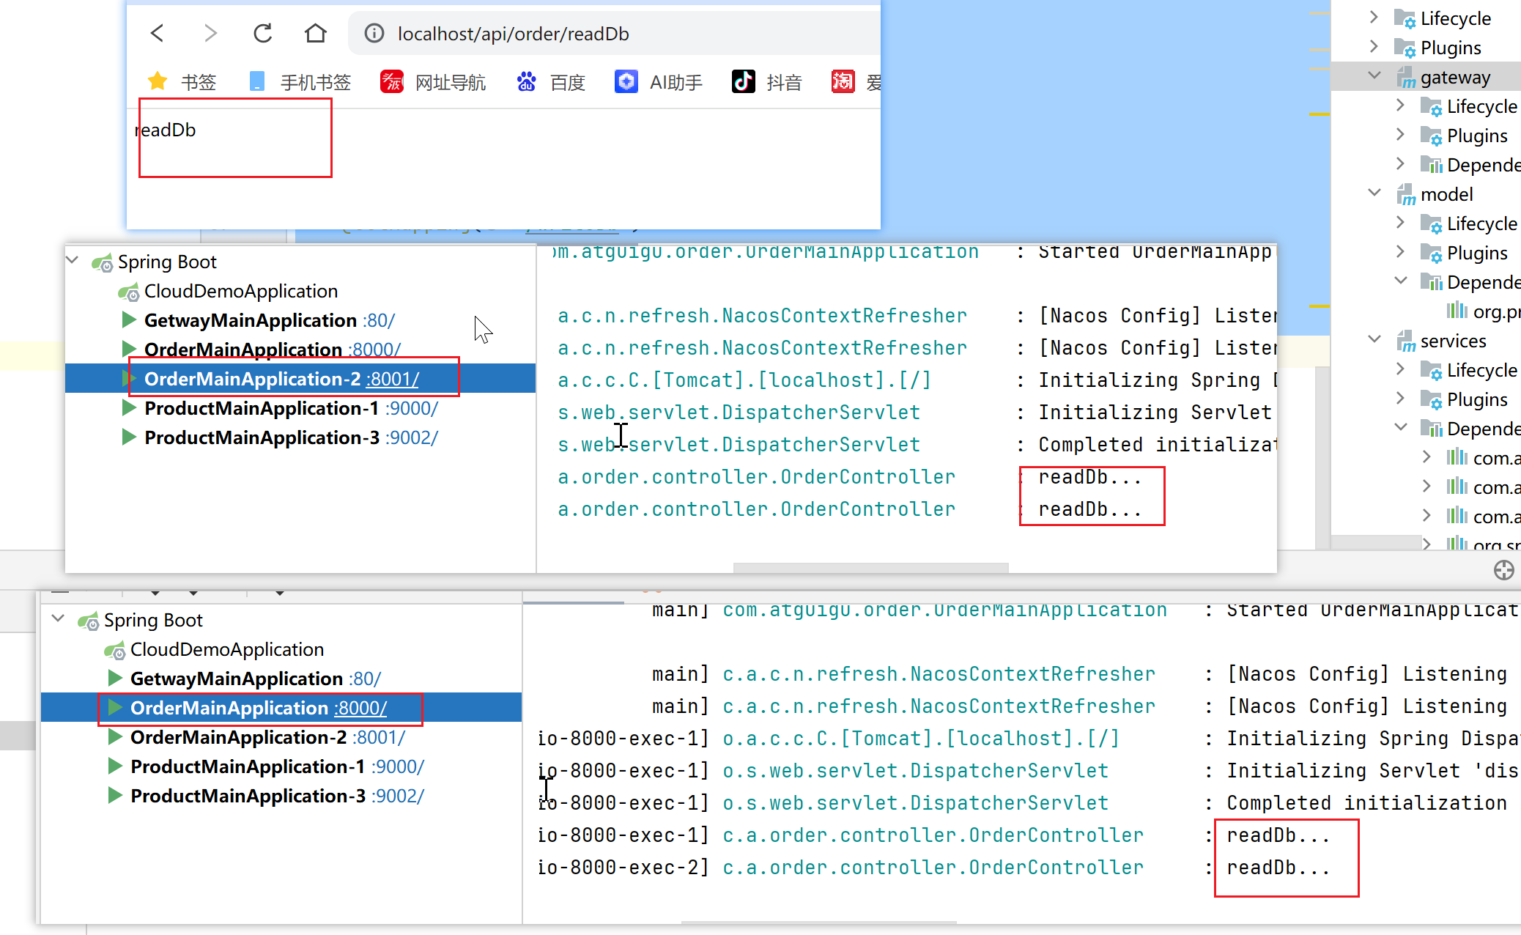1521x935 pixels.
Task: Open the browser home page
Action: pos(316,33)
